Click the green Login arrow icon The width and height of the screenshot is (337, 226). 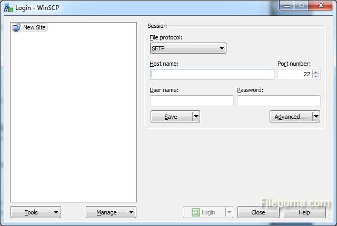pos(195,212)
